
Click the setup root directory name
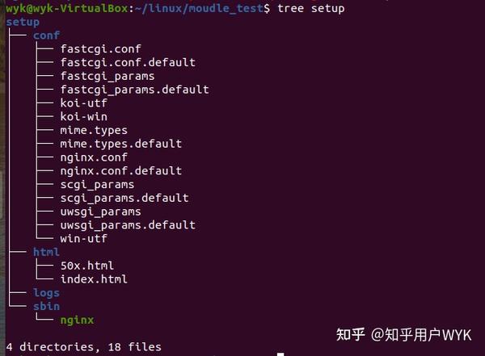coord(23,23)
